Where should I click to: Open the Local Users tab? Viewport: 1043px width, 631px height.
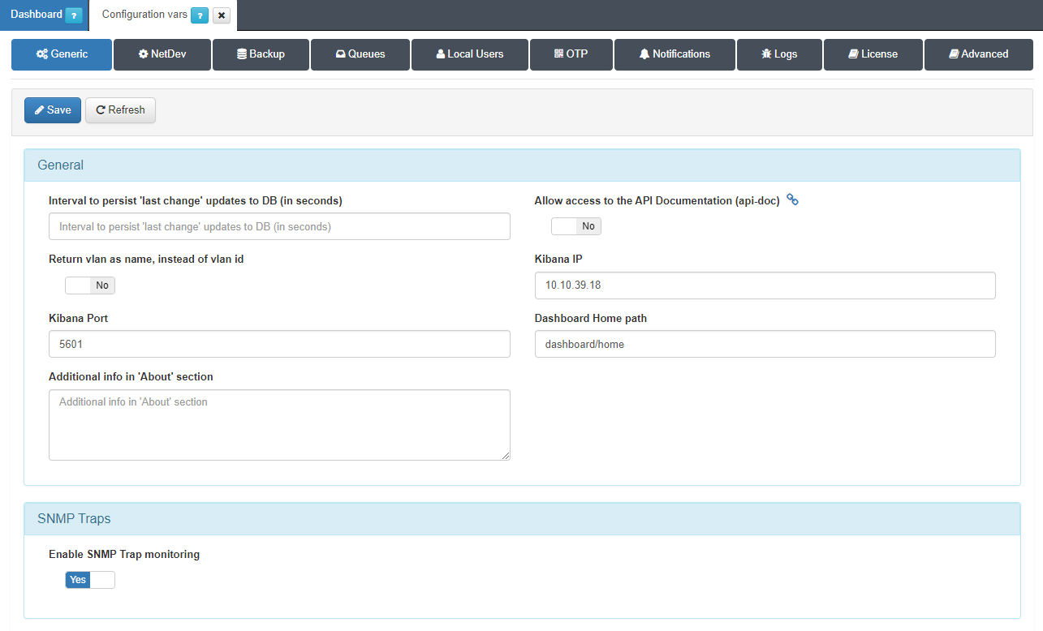tap(469, 54)
